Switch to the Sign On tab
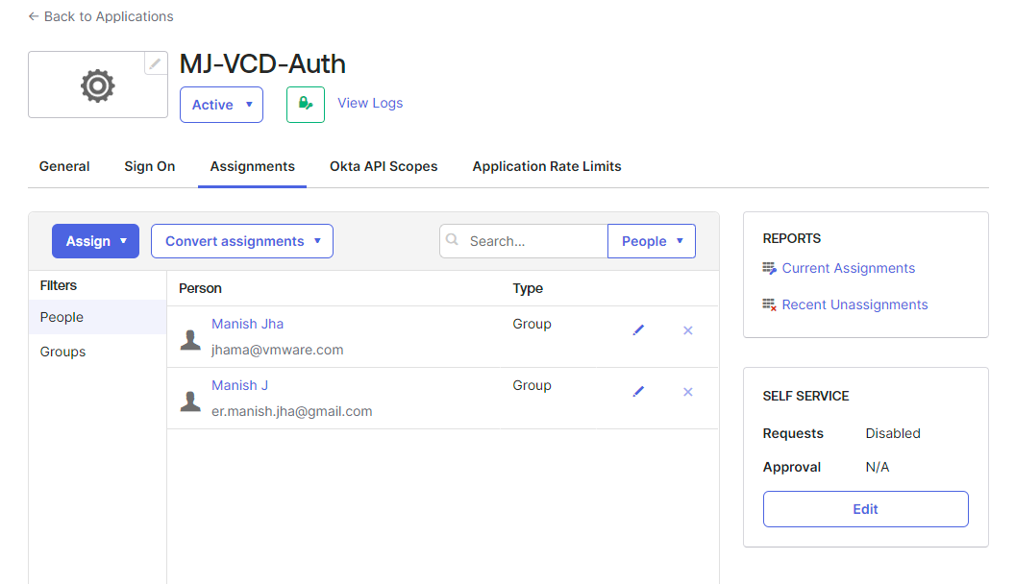The image size is (1015, 584). pos(149,166)
